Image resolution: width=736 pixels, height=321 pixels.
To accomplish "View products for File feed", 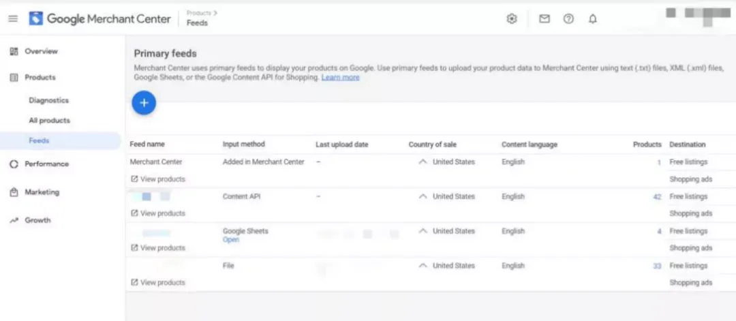I will click(x=162, y=283).
